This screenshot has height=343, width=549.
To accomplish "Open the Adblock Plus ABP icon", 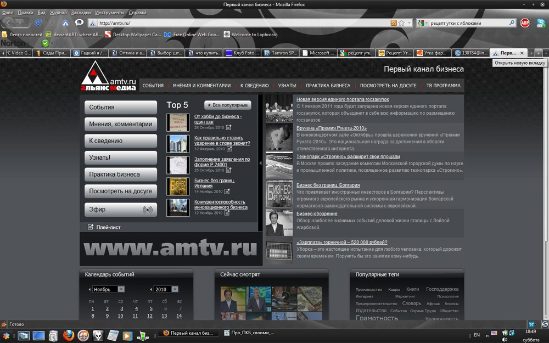I will tap(525, 23).
